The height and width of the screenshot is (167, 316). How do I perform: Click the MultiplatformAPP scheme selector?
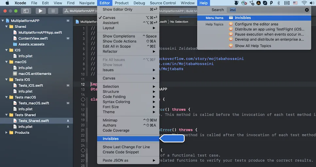click(81, 11)
